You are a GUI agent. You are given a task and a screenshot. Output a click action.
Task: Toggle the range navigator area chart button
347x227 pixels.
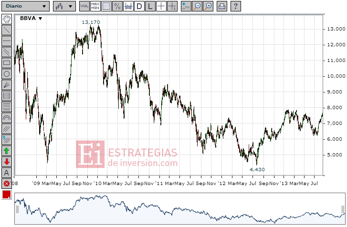128,6
